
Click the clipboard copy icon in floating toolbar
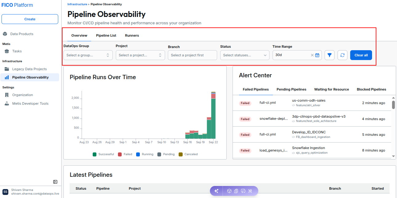236,191
